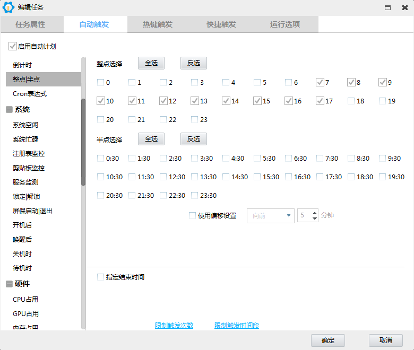
Task: Click 反选 for 半点选择
Action: pyautogui.click(x=194, y=139)
